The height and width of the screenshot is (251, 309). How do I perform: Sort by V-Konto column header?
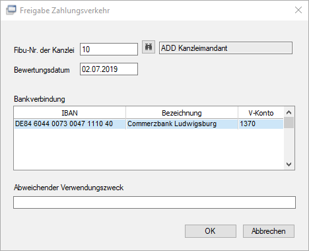261,113
